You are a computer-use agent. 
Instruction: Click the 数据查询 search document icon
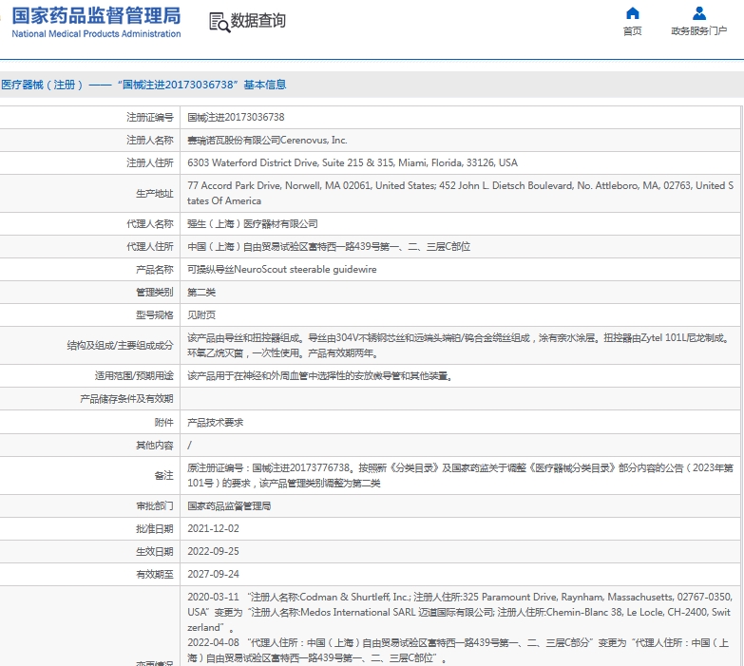[x=219, y=22]
